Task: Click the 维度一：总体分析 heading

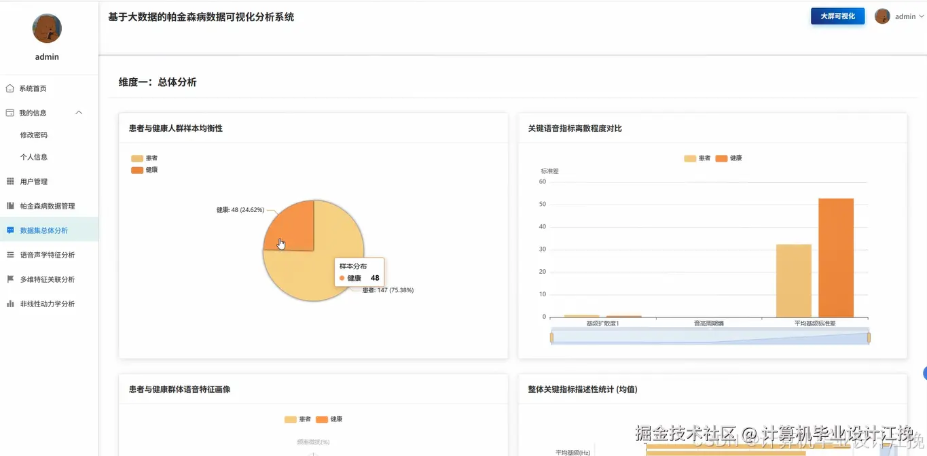Action: (158, 82)
